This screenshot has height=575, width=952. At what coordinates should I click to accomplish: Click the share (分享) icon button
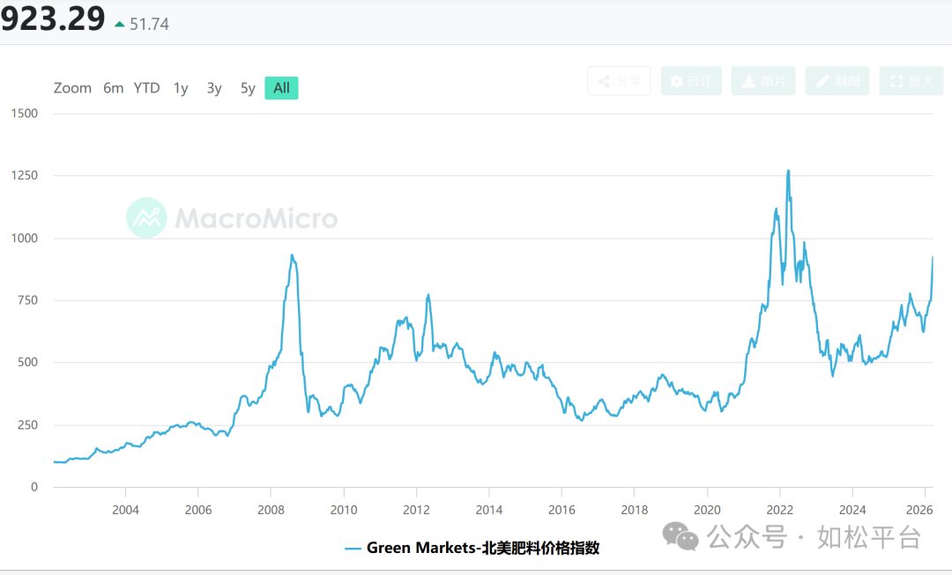pyautogui.click(x=619, y=81)
